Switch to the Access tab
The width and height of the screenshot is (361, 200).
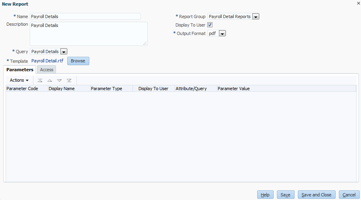pyautogui.click(x=47, y=70)
